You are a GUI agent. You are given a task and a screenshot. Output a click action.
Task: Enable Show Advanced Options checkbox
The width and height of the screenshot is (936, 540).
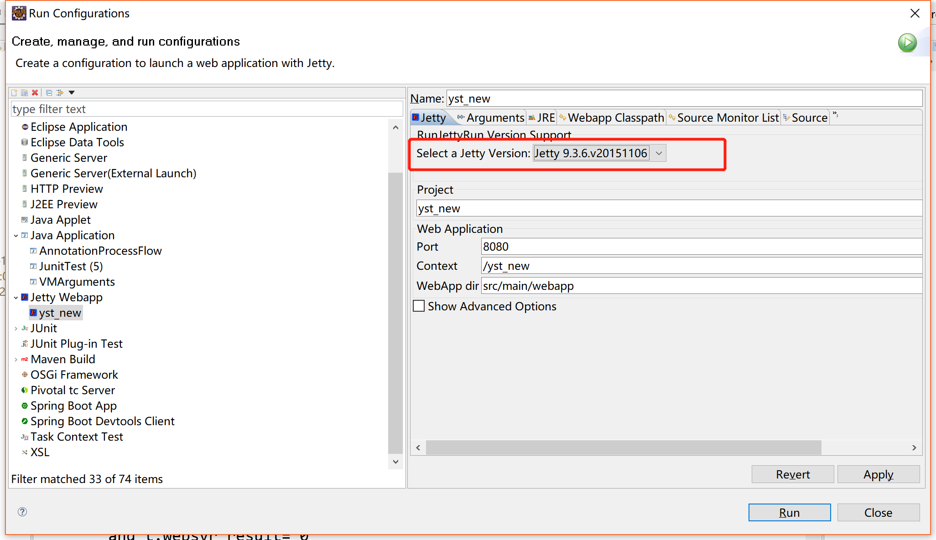(419, 306)
